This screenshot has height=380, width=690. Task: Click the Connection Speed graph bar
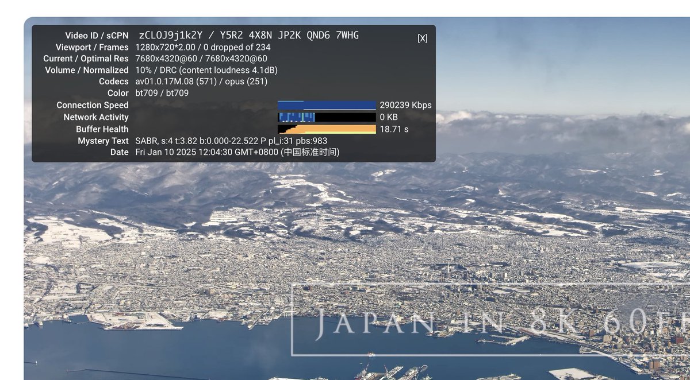[327, 105]
